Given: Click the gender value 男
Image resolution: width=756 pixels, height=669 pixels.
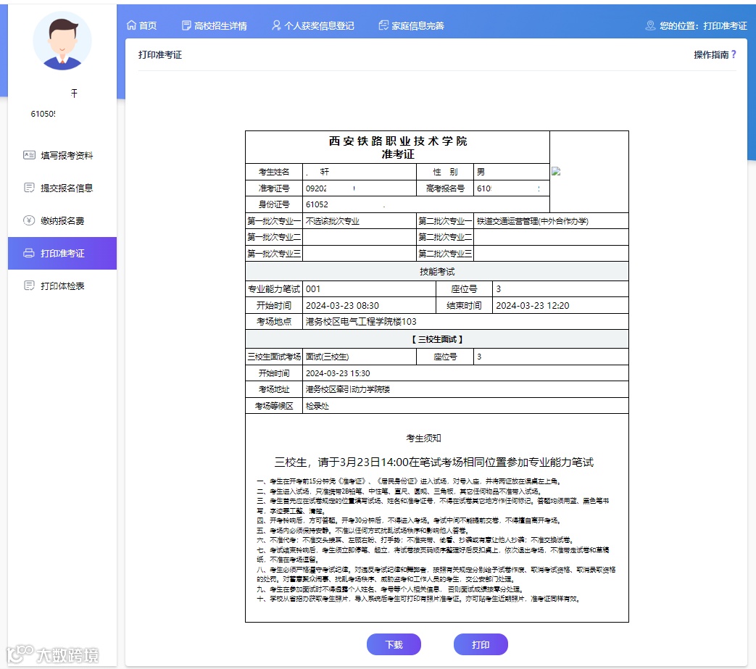Looking at the screenshot, I should click(481, 172).
